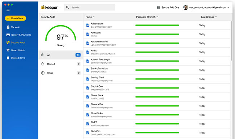Screen dimensions: 235x139
Task: Click the My Vault lock icon
Action: coord(8,27)
